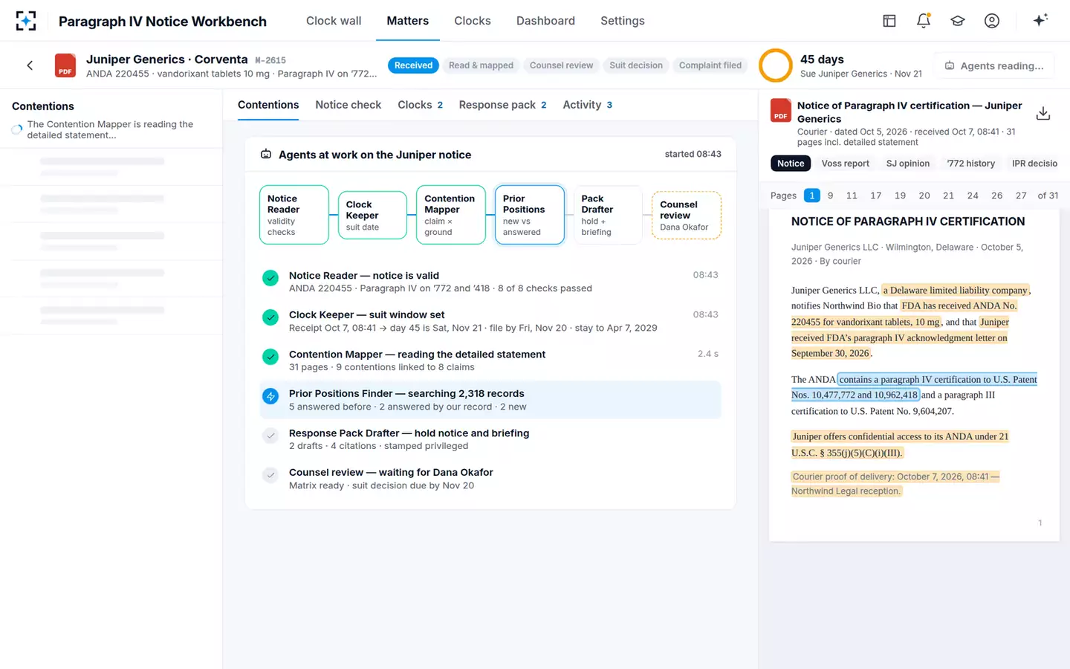Jump to page 24 of the notice
This screenshot has width=1070, height=669.
(x=973, y=195)
